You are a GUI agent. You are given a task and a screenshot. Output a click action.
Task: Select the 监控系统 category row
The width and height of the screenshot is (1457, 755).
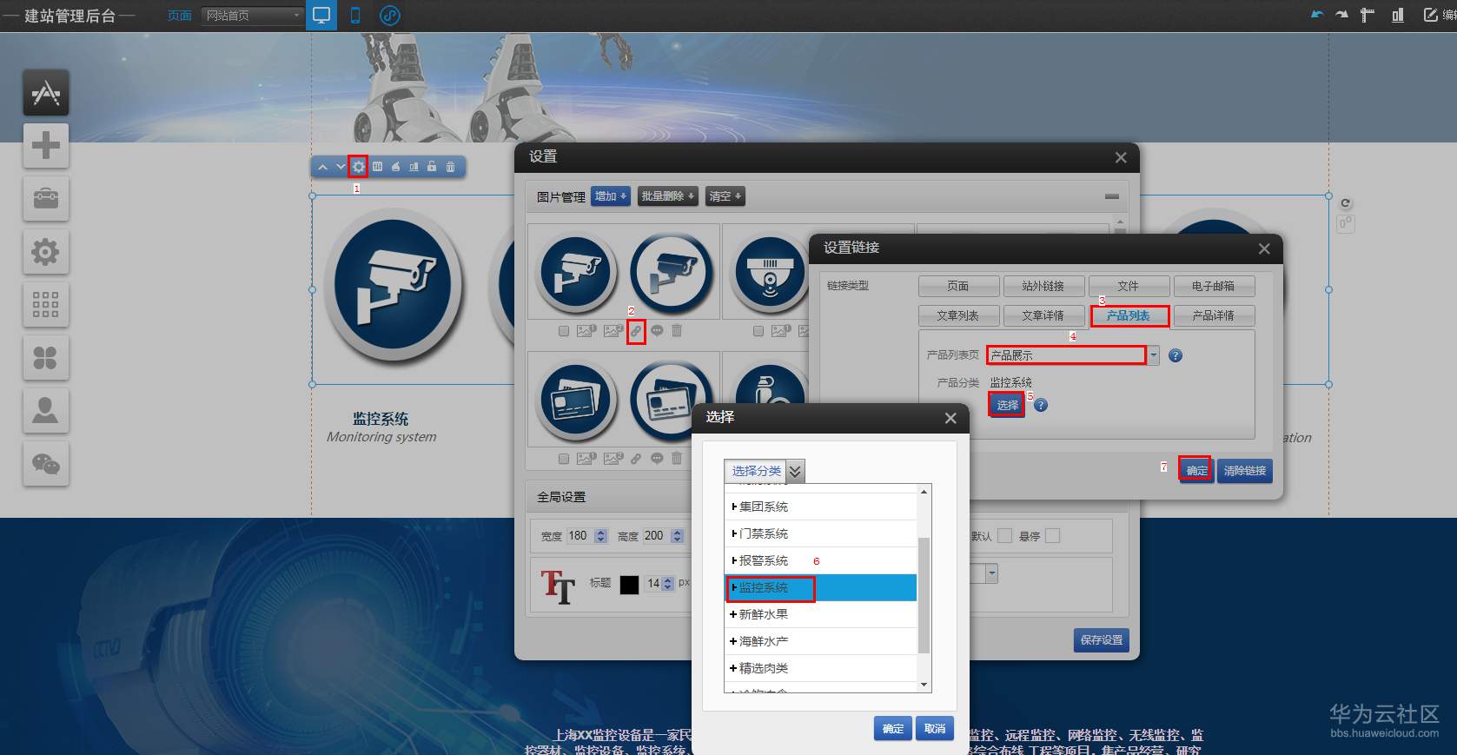[821, 587]
